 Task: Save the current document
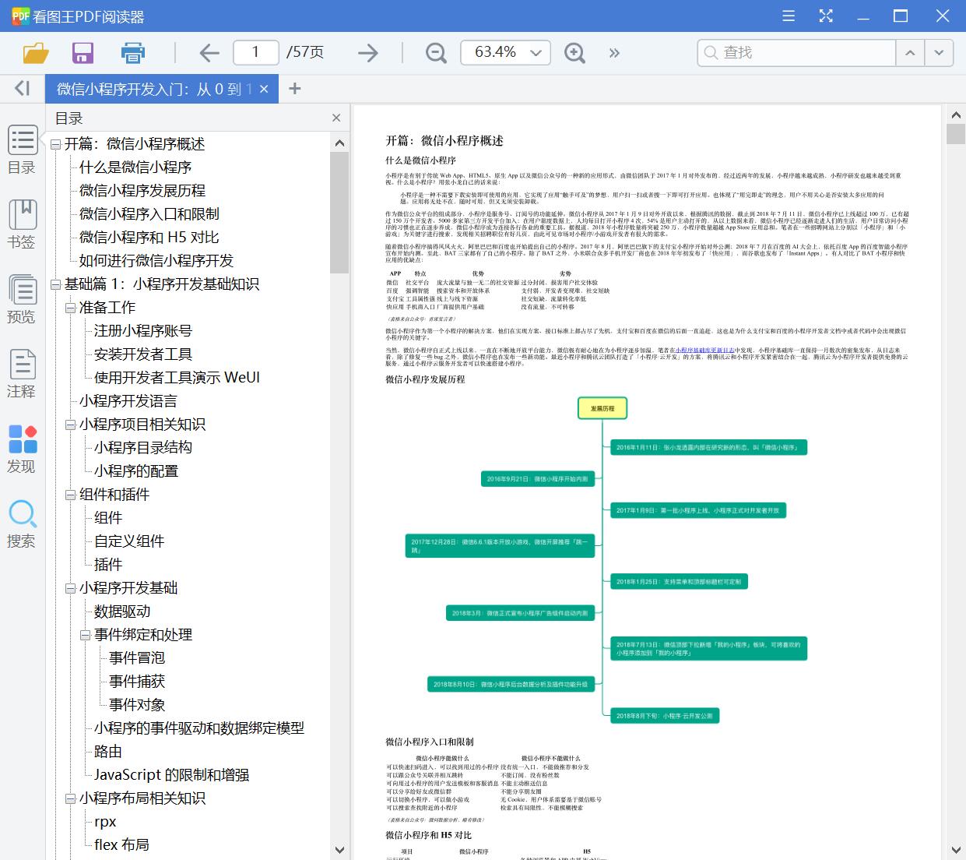click(83, 52)
